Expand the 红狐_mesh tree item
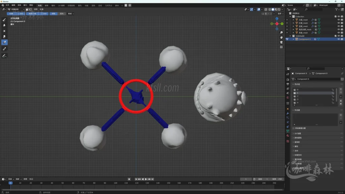This screenshot has height=194, width=345. tap(293, 23)
